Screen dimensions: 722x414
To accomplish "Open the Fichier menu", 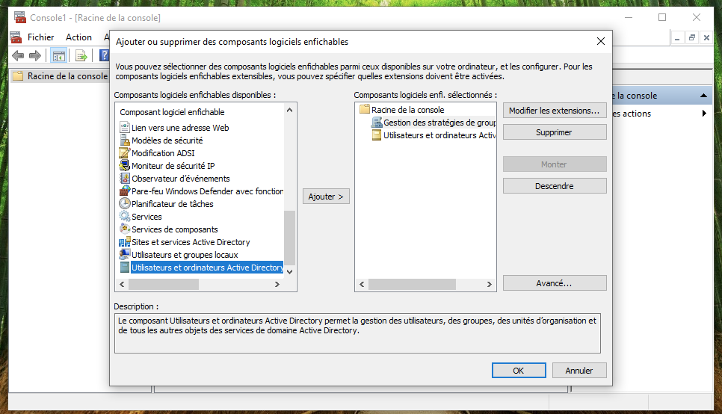I will coord(40,37).
